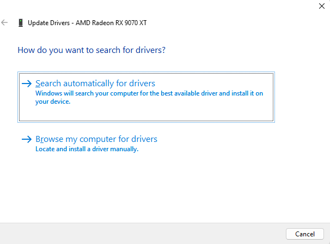Image resolution: width=330 pixels, height=244 pixels.
Task: Click the "How do you want to search" heading
Action: 91,50
